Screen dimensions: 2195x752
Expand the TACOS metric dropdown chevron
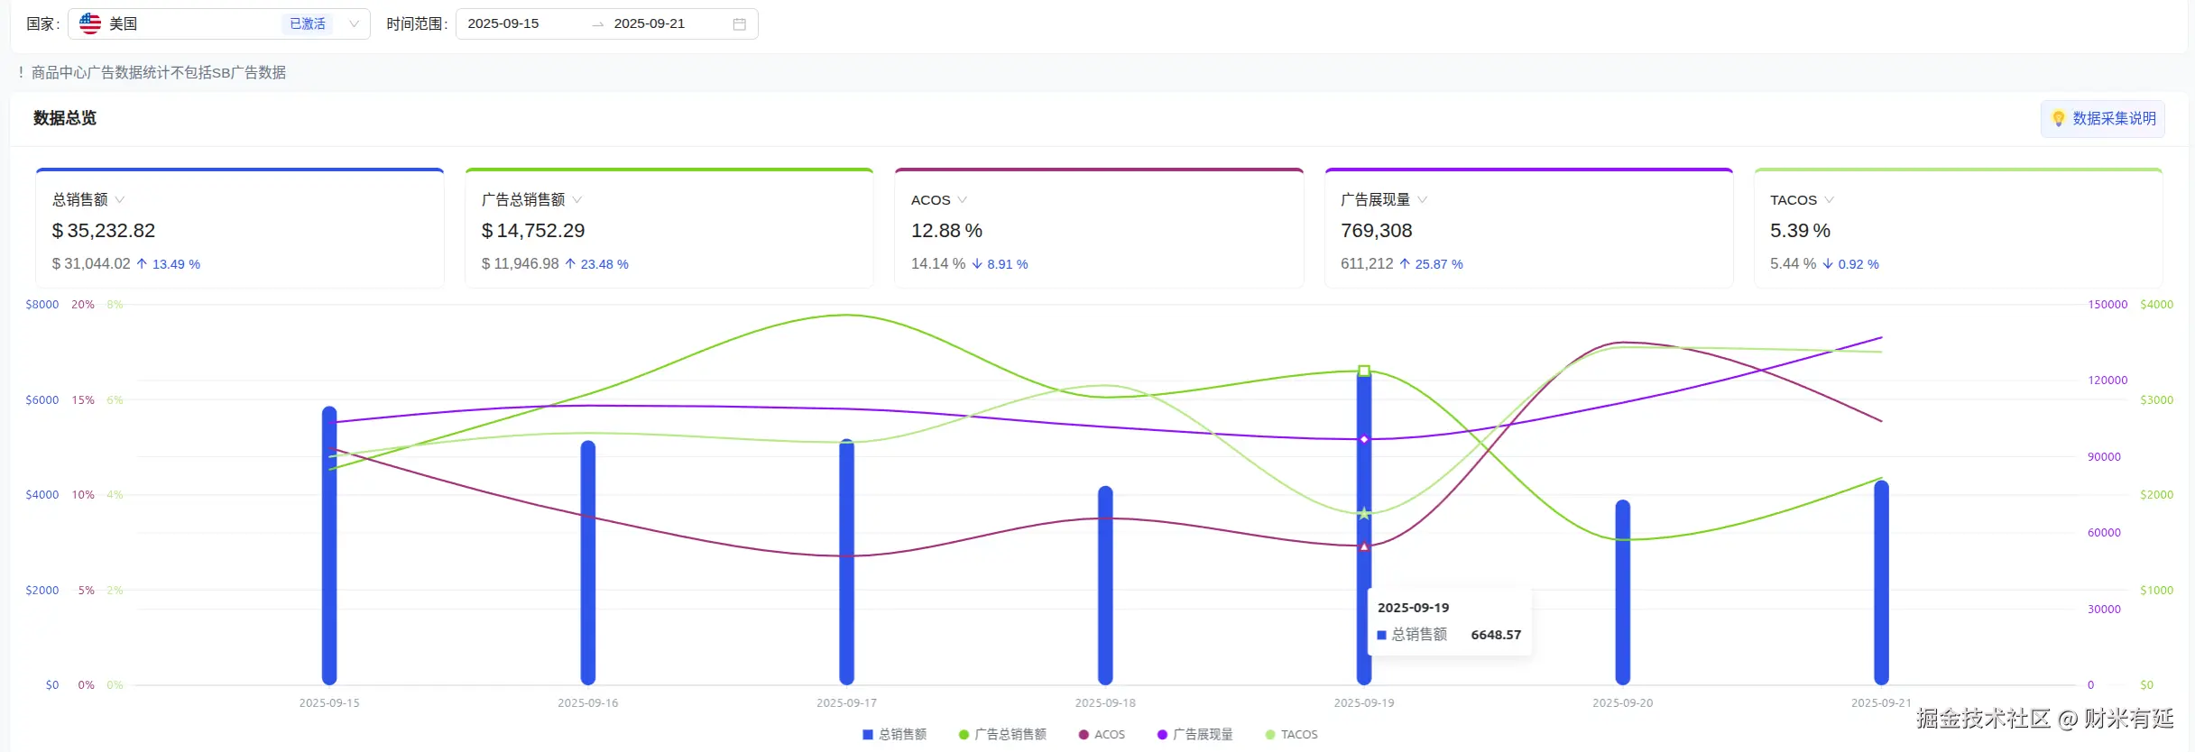[1829, 199]
